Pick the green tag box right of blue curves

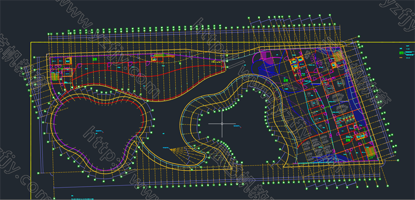click(x=286, y=80)
